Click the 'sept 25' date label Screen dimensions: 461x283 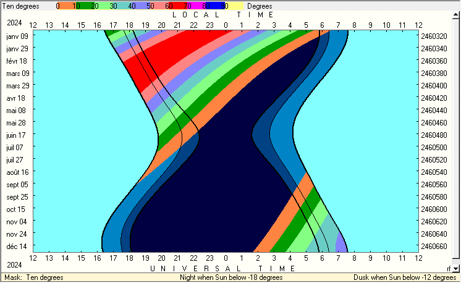[x=17, y=197]
